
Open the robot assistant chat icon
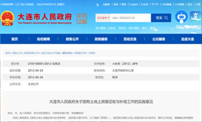(181, 17)
